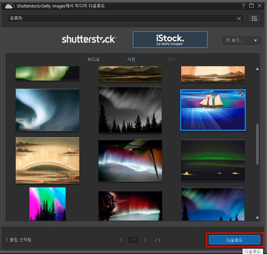Click the page number field

tap(133, 240)
